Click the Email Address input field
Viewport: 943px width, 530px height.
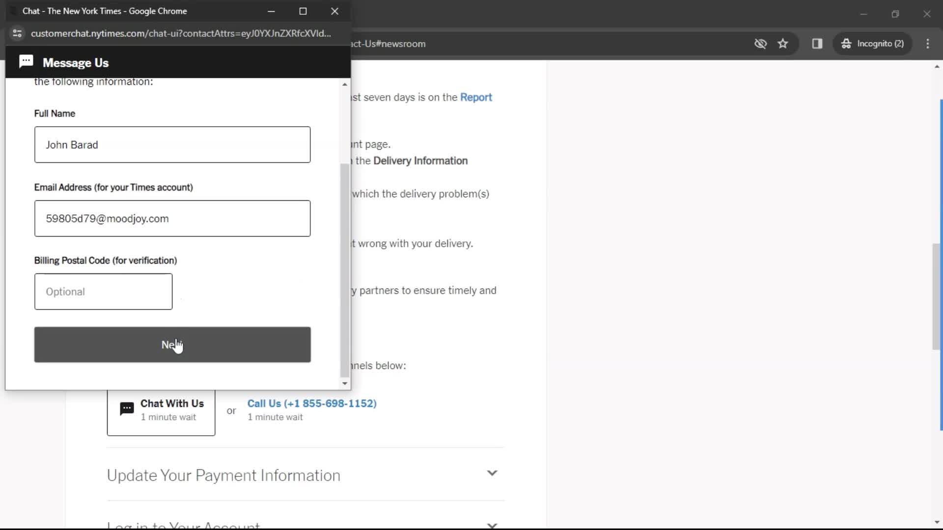click(x=171, y=218)
